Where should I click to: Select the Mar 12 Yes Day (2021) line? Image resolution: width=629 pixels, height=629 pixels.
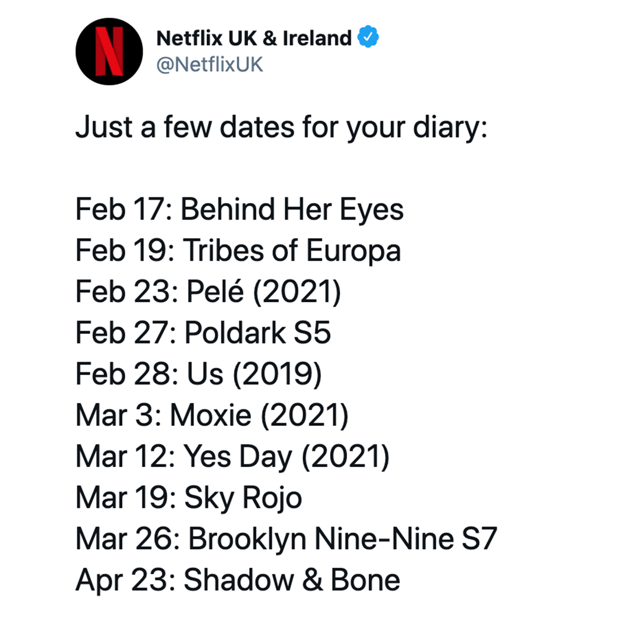coord(232,457)
